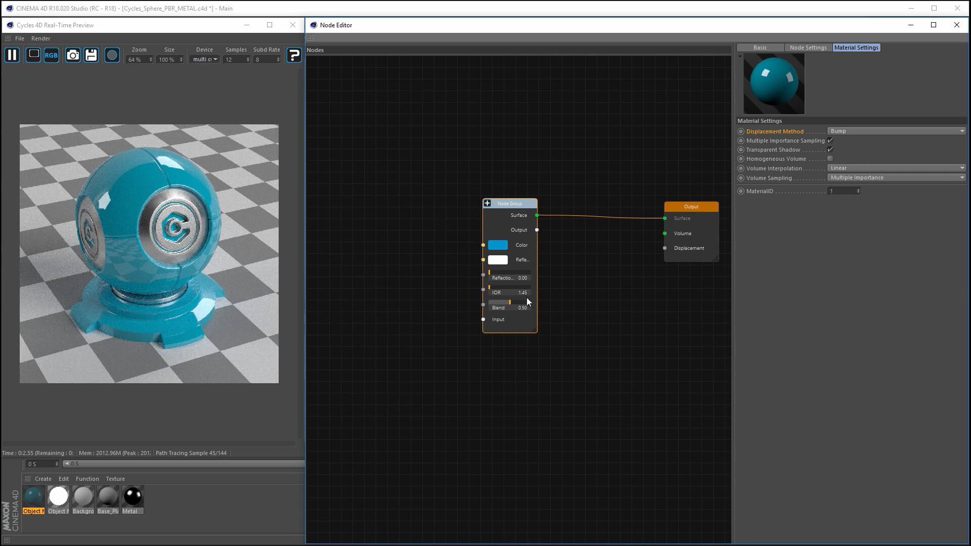This screenshot has width=971, height=546.
Task: Save the render using the floppy disk icon
Action: pos(91,55)
